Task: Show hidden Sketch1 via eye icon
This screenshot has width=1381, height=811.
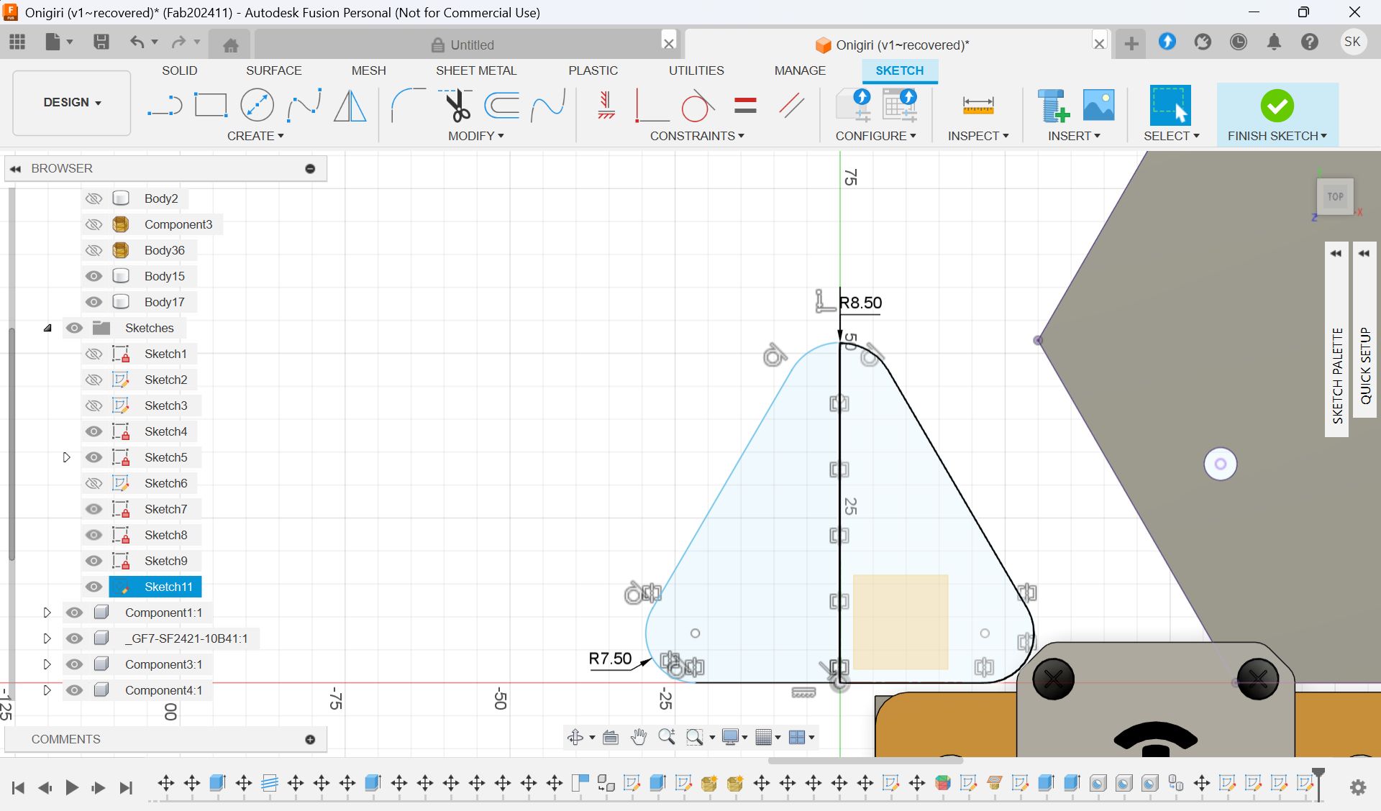Action: 94,354
